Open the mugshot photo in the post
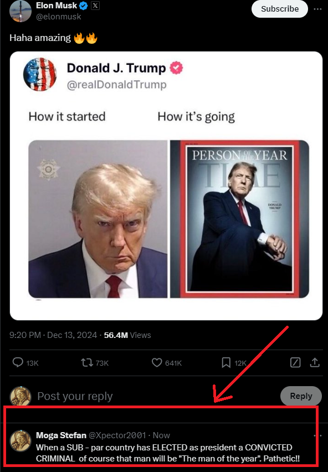328x472 pixels. (x=98, y=219)
